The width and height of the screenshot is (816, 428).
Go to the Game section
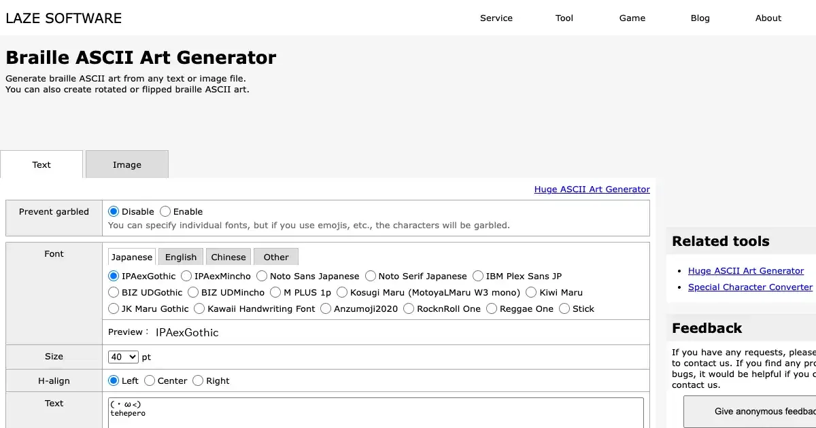632,18
